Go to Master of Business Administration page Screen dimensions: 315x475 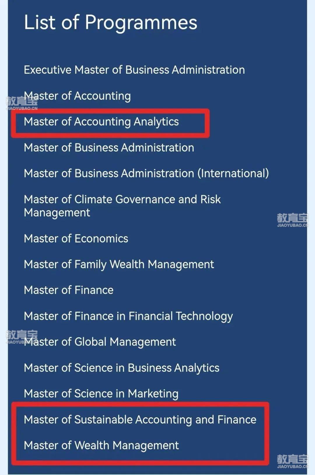point(109,148)
